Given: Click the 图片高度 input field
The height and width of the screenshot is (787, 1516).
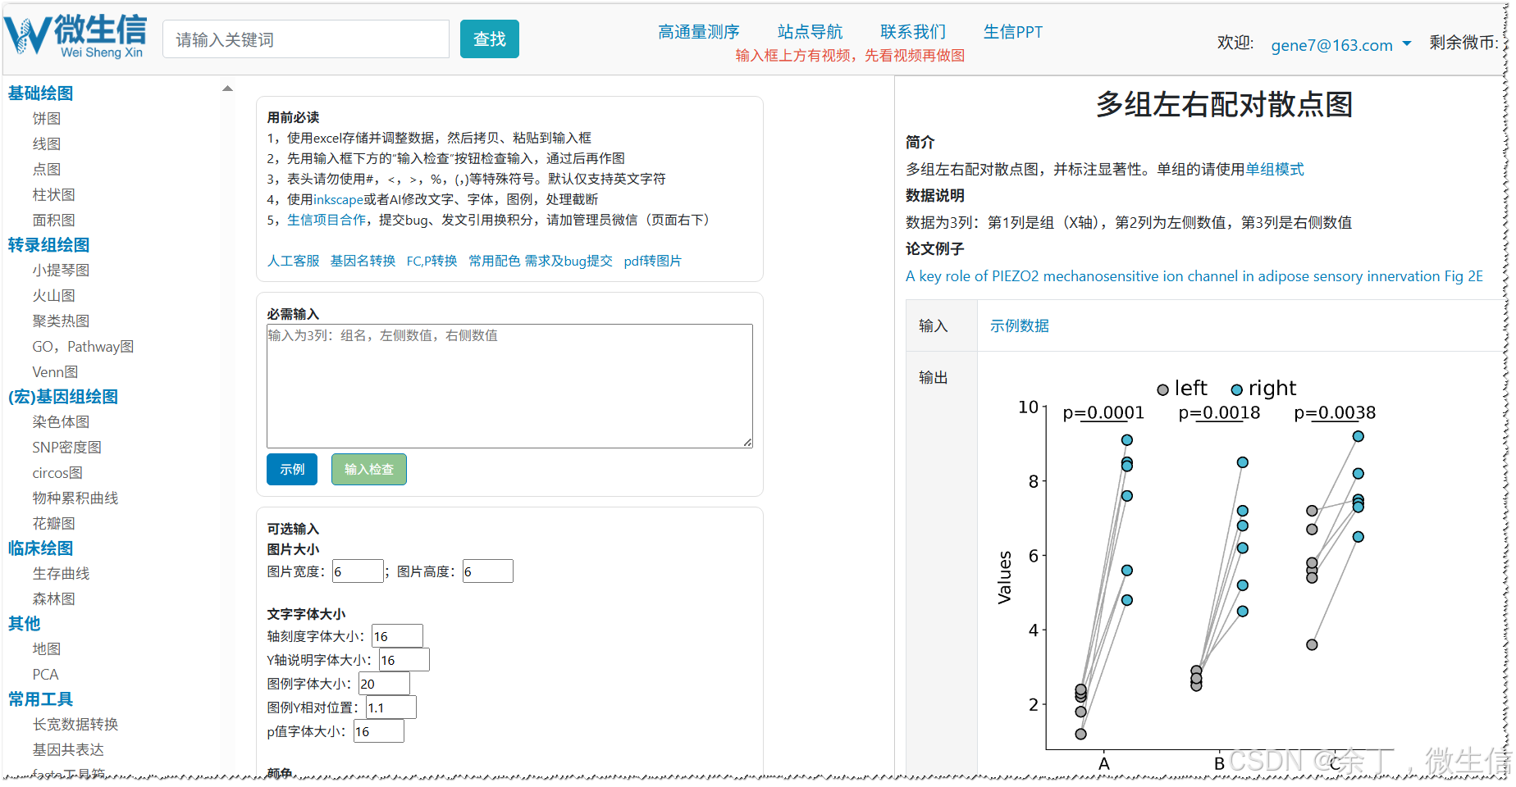Looking at the screenshot, I should (488, 571).
